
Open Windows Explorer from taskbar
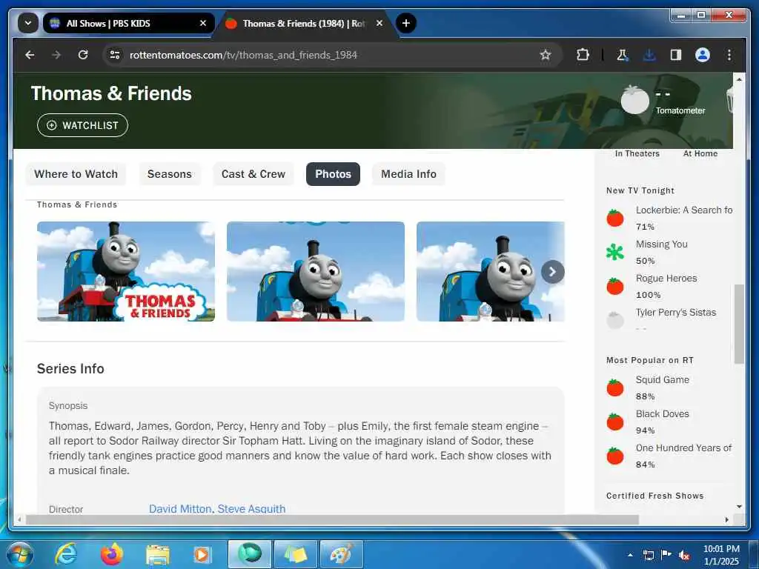pyautogui.click(x=158, y=554)
